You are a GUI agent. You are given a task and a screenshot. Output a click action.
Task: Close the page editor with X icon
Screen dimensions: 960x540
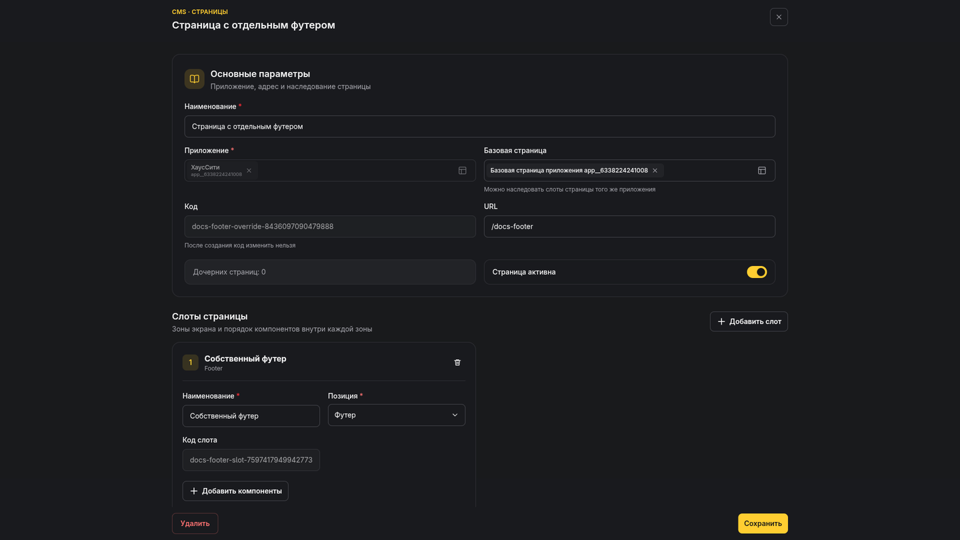pyautogui.click(x=779, y=17)
